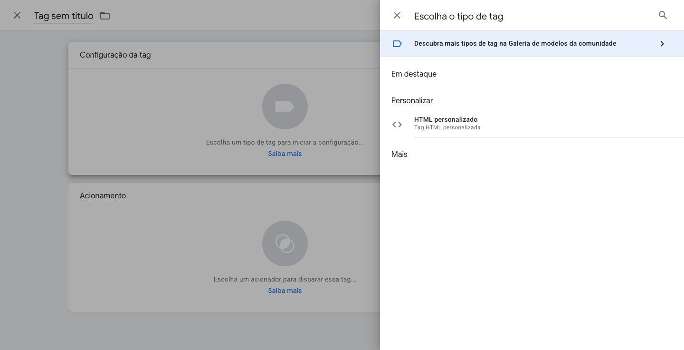This screenshot has height=350, width=684.
Task: Click 'Escolha um acionador para disparar' text
Action: tap(285, 279)
